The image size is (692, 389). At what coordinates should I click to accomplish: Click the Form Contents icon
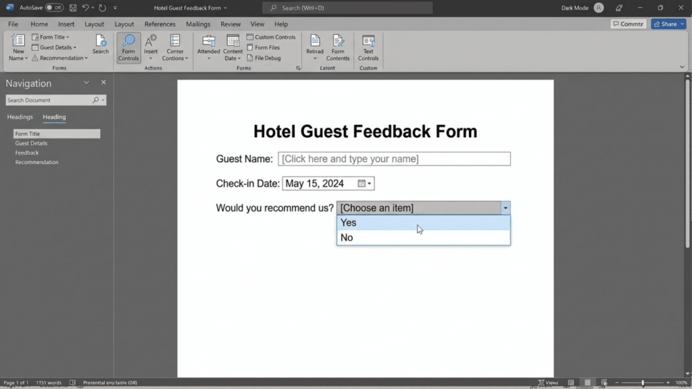click(x=338, y=47)
